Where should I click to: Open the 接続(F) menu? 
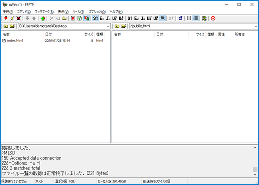coord(8,12)
